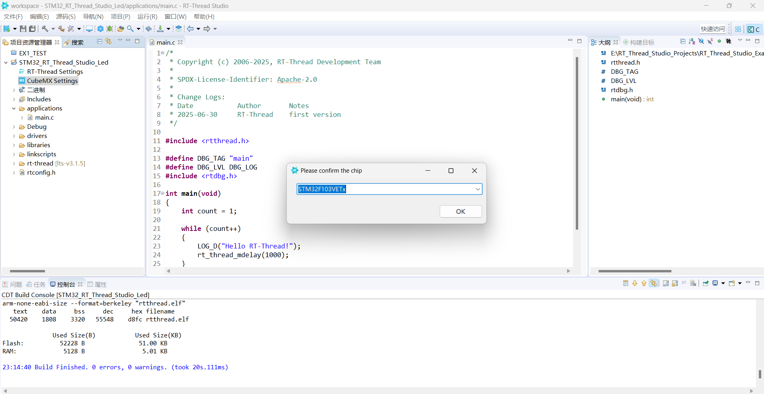Toggle Link with Editor in project explorer
This screenshot has height=394, width=764.
108,41
